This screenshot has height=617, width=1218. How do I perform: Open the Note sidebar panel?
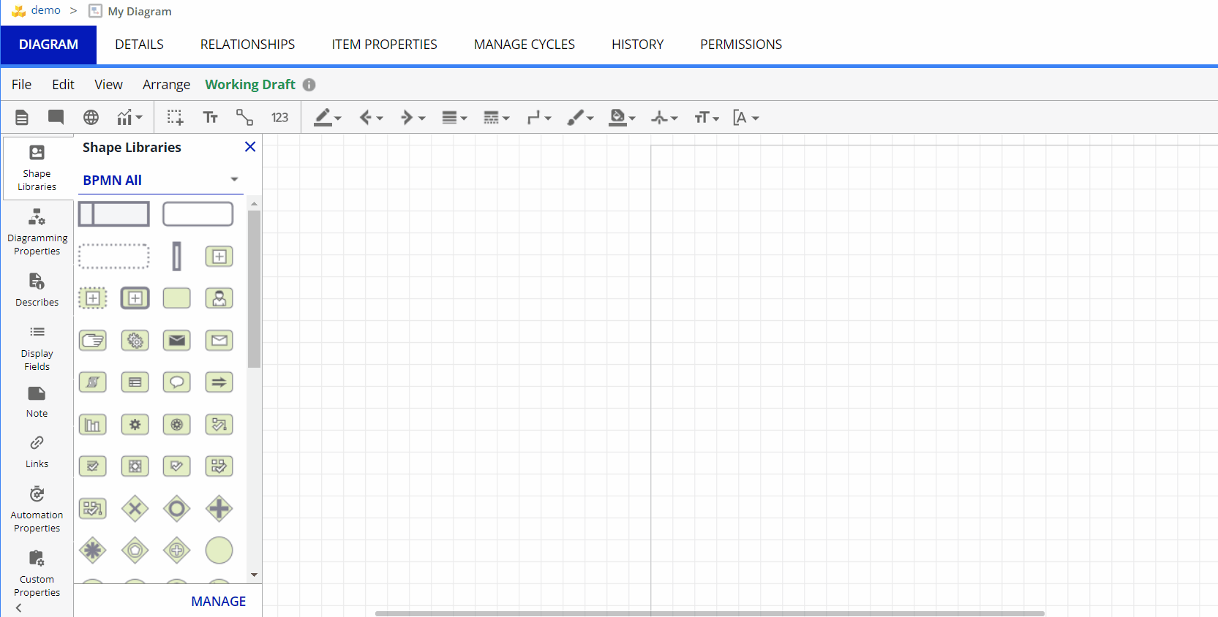pos(37,402)
